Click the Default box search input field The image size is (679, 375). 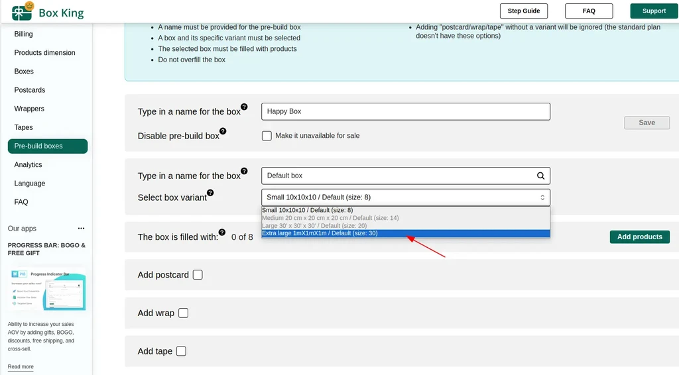pos(406,176)
